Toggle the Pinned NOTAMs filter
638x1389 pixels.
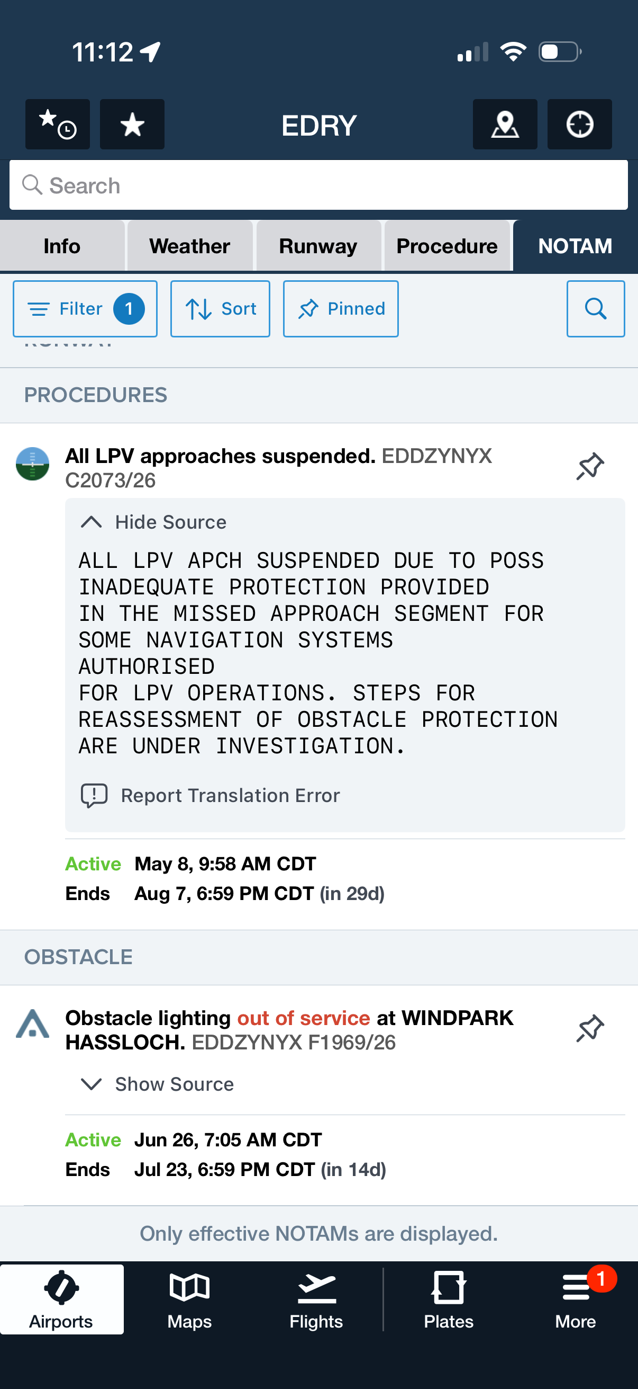tap(341, 309)
